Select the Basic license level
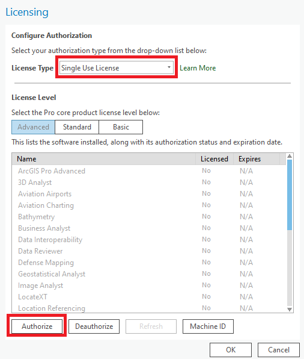The width and height of the screenshot is (304, 359). coord(121,127)
